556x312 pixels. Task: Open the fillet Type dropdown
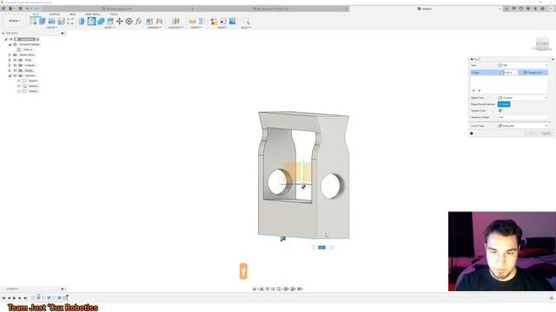523,65
